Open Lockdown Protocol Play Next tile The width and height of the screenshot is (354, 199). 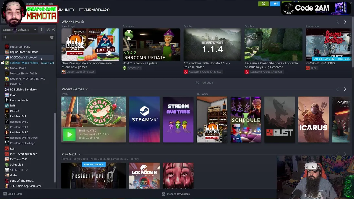pyautogui.click(x=144, y=176)
